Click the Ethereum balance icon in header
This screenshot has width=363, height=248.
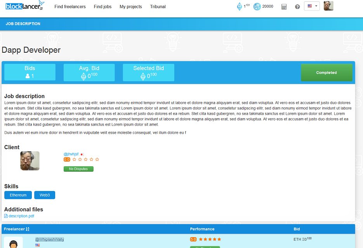(x=240, y=7)
